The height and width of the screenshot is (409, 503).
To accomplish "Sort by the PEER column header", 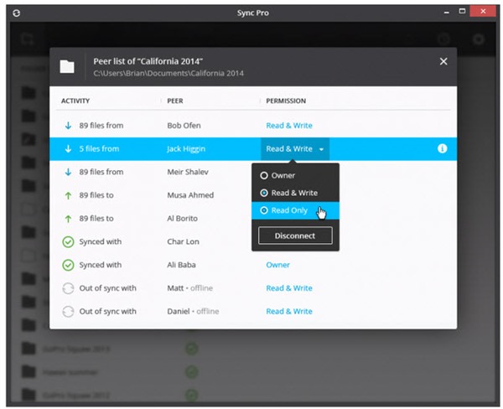I will point(175,101).
